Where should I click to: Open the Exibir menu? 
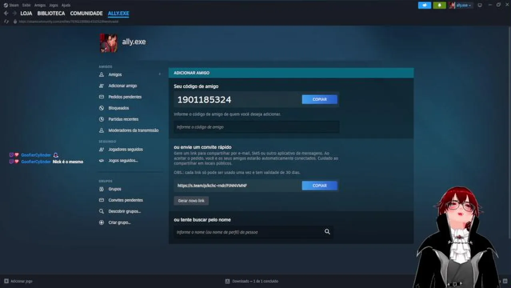point(26,5)
